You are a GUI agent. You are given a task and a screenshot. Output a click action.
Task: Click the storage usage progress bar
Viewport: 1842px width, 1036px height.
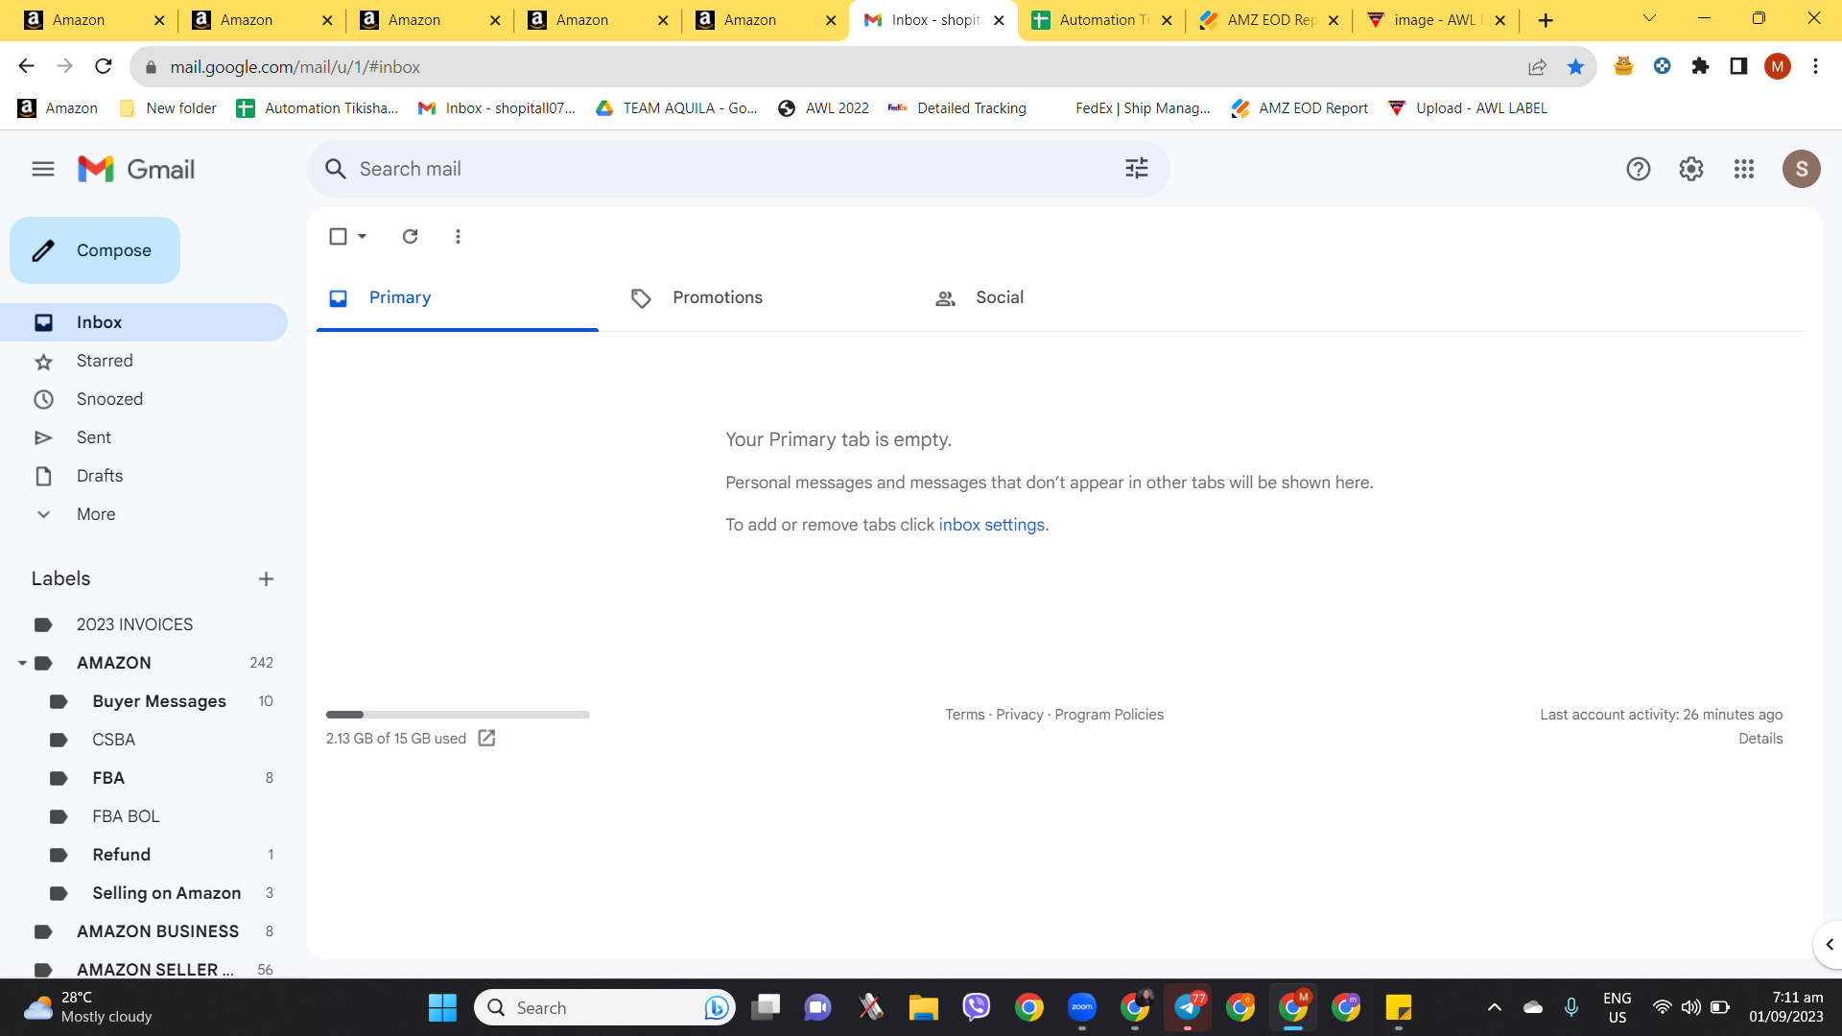[x=458, y=715]
